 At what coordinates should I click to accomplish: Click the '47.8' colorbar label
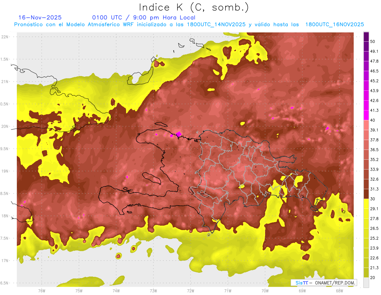374,61
